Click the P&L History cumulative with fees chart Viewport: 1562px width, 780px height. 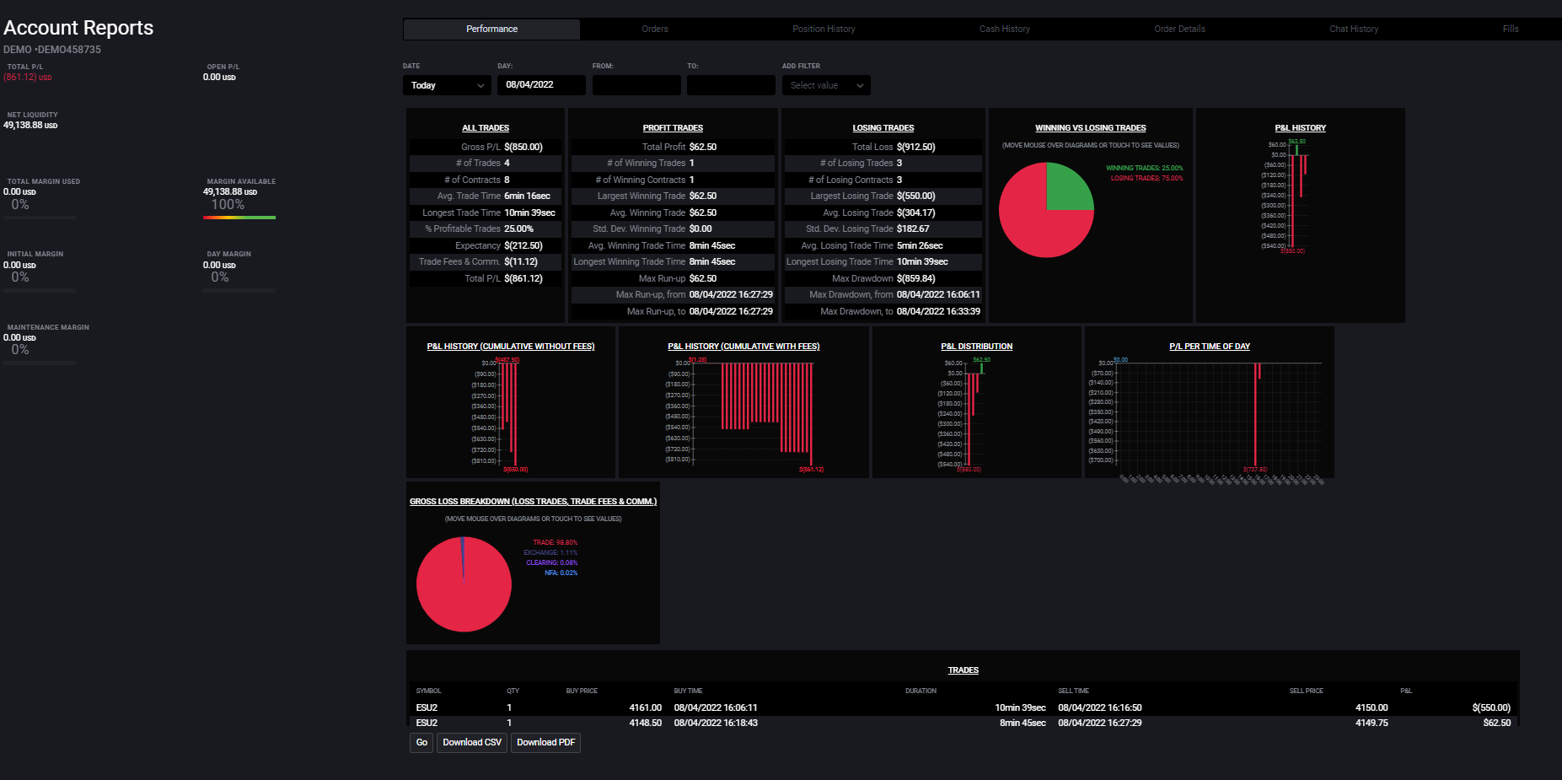743,413
